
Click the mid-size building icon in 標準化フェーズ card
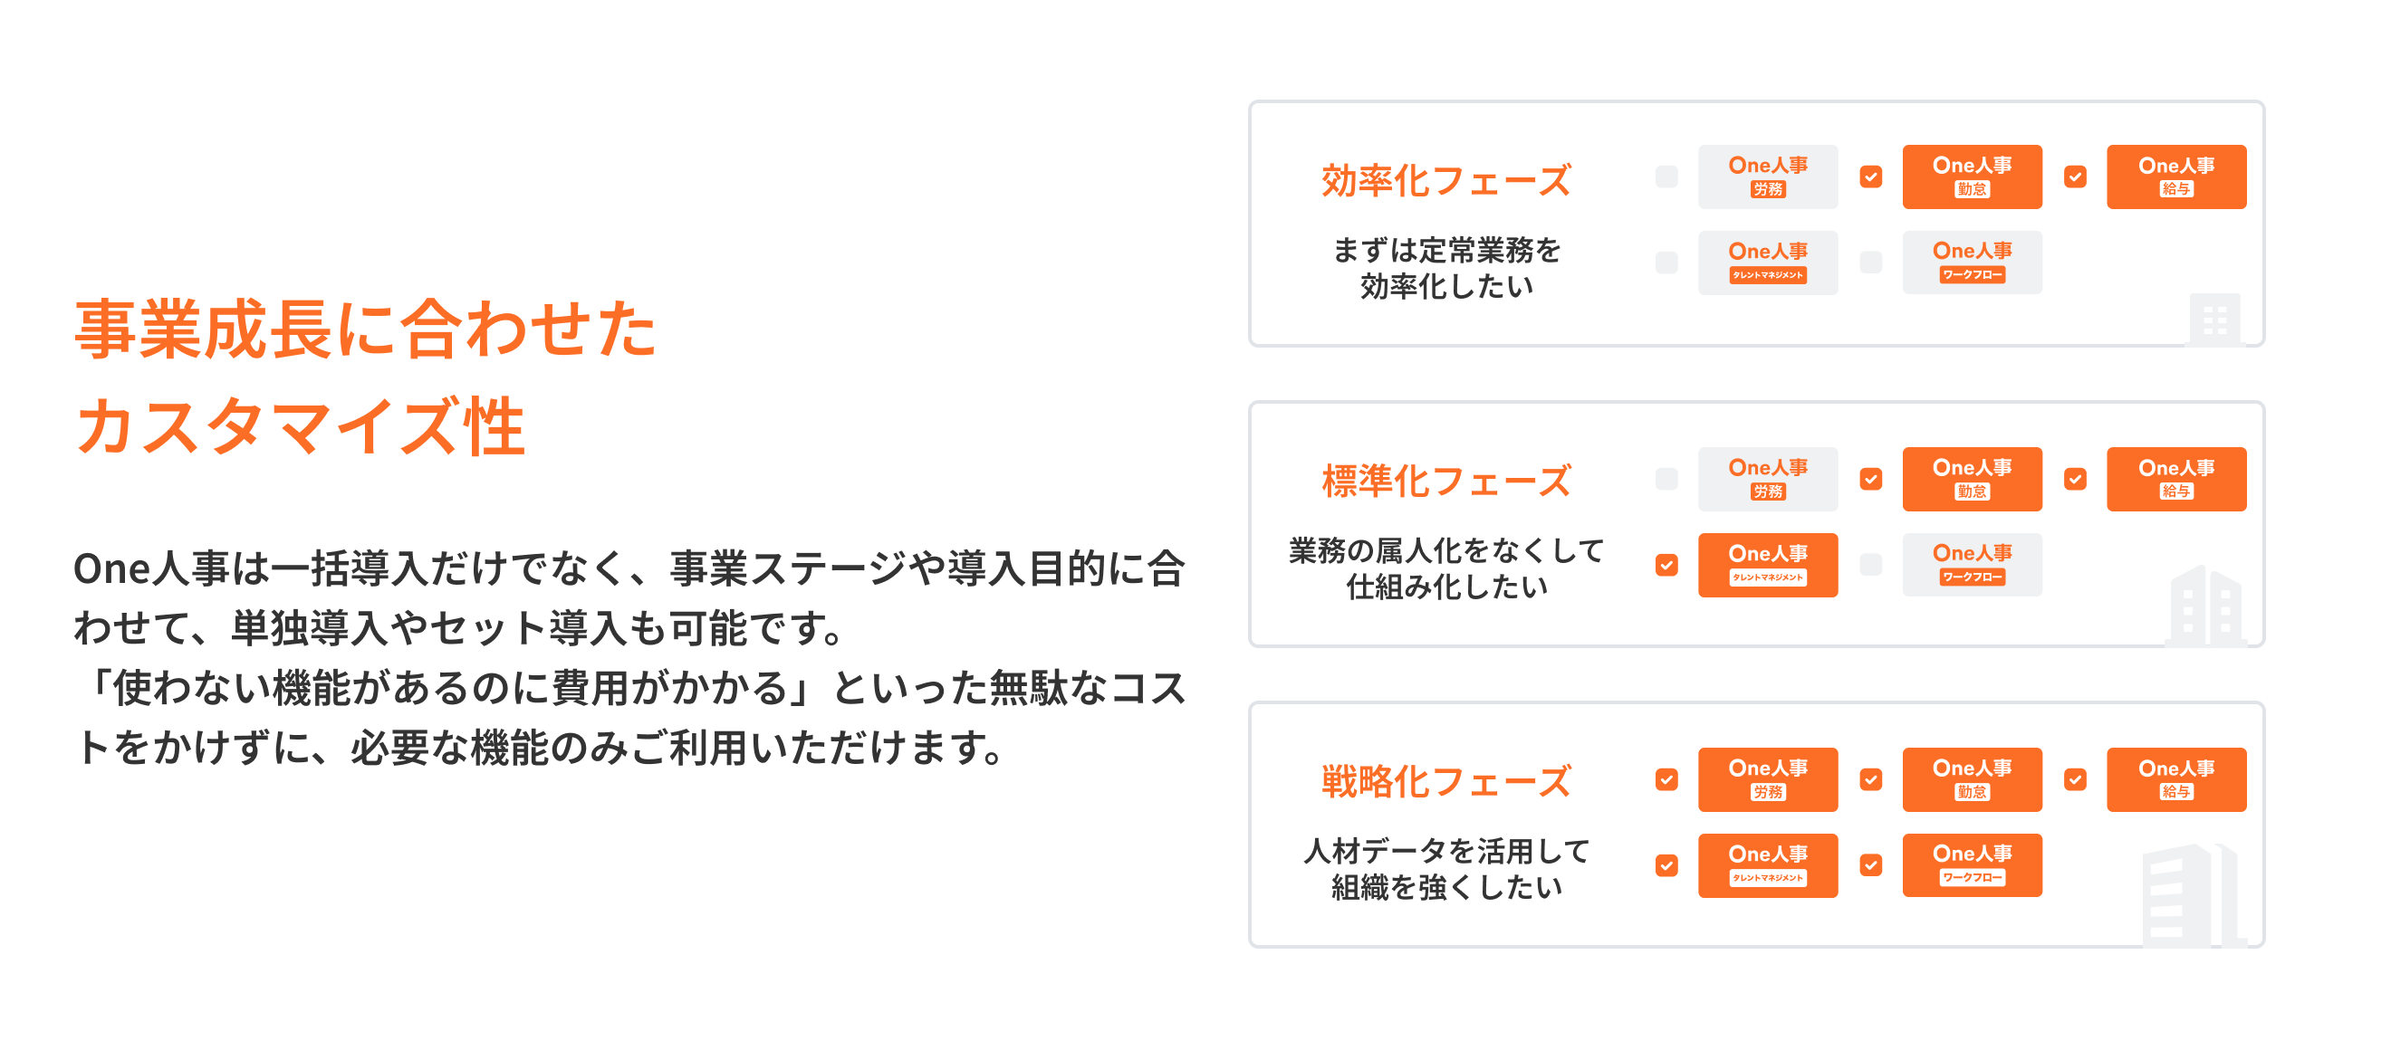[x=2205, y=606]
